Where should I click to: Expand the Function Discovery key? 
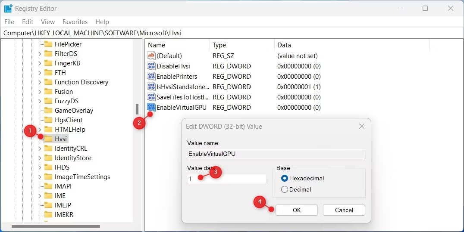point(40,82)
